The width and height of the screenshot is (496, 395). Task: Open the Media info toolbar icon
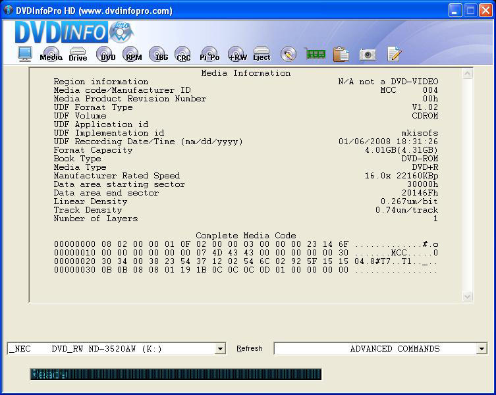(x=51, y=54)
